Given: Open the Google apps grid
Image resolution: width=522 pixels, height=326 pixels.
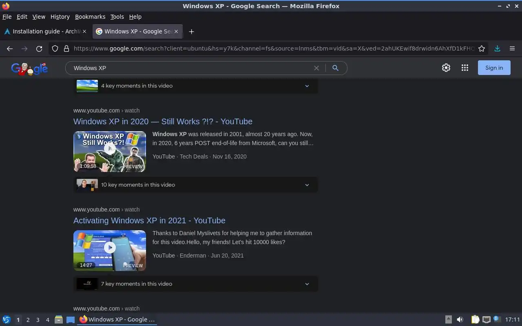Looking at the screenshot, I should (465, 68).
